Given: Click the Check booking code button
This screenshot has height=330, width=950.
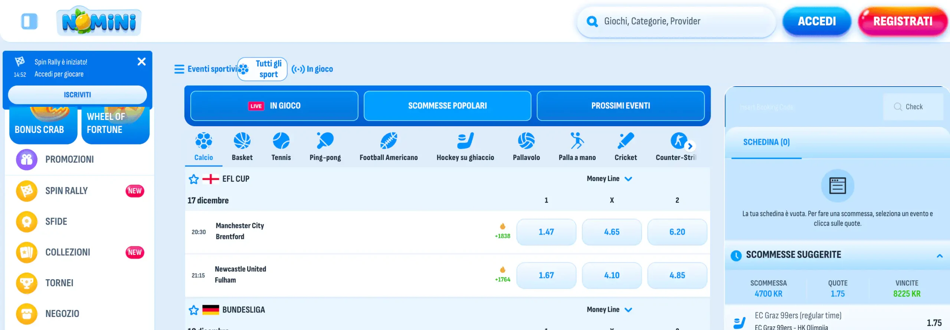Looking at the screenshot, I should pyautogui.click(x=913, y=107).
